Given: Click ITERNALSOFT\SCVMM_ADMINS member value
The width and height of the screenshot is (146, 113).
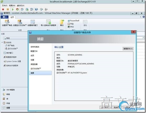Looking at the screenshot, I should pos(81,64).
